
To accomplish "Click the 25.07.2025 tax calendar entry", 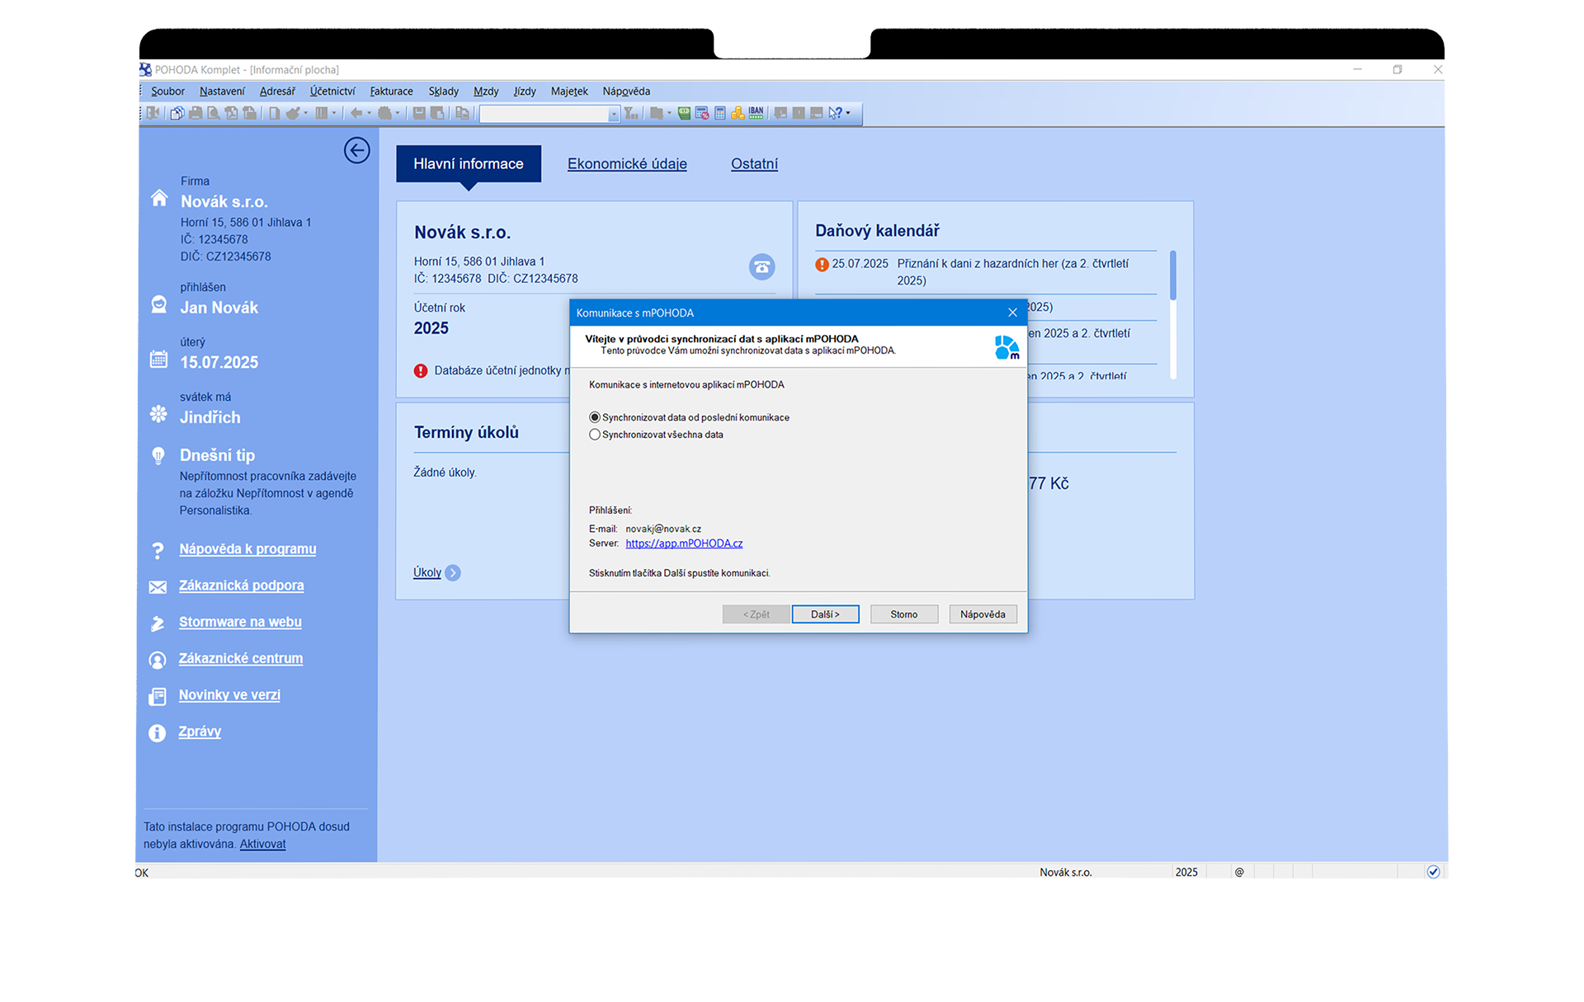I will [986, 272].
